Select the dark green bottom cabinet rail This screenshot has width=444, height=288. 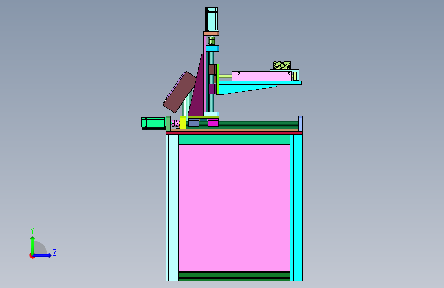234,276
